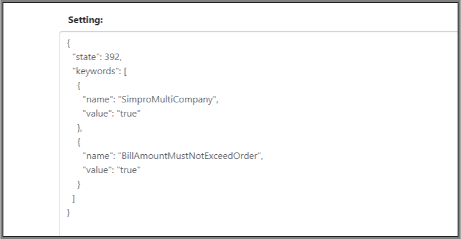461x239 pixels.
Task: Click the opening brace of second keyword object
Action: 79,142
